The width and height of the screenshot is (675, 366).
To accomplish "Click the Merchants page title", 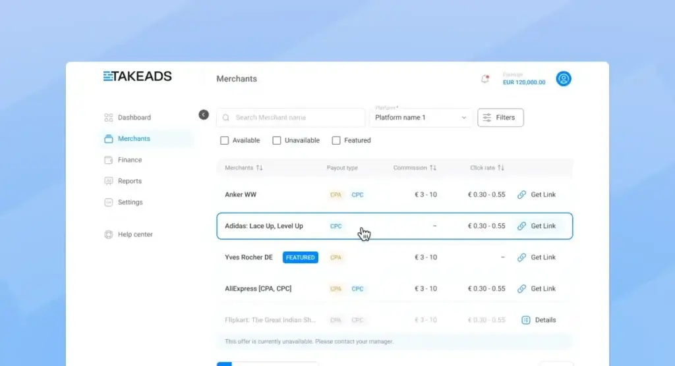I will [x=237, y=79].
